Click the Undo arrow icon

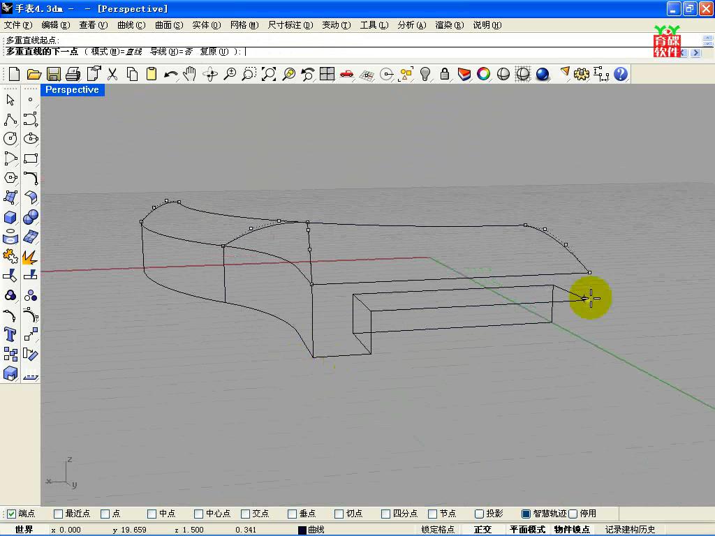click(171, 74)
